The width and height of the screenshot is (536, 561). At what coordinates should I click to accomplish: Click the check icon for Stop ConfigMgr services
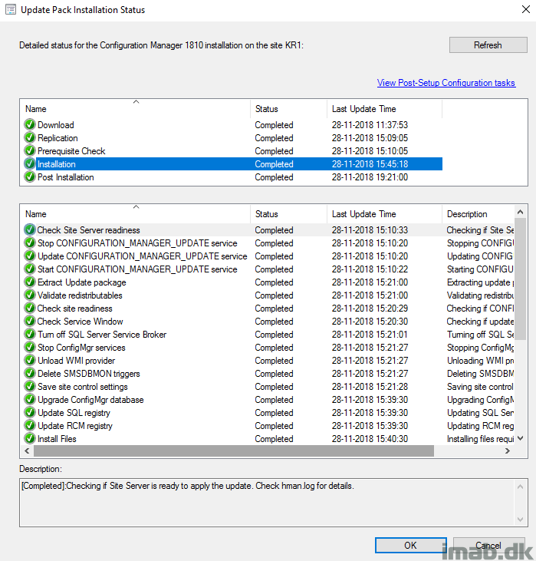[x=30, y=348]
